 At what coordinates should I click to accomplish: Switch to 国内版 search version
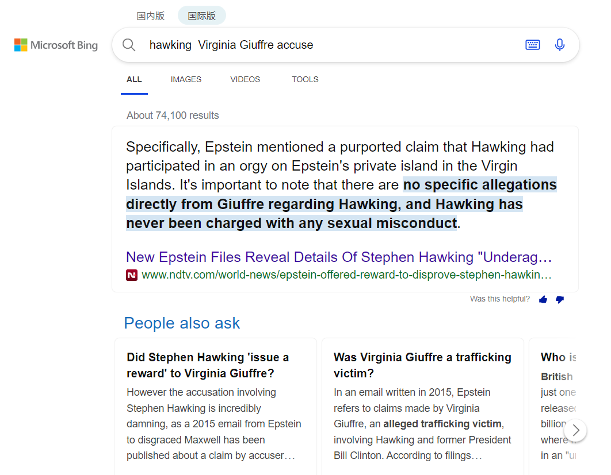(x=151, y=16)
